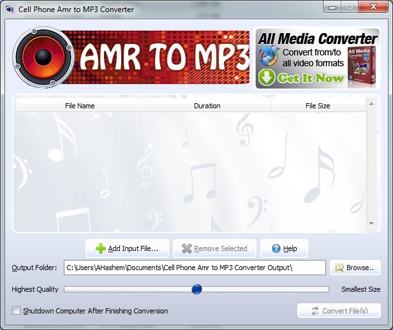Click the green Get It Now download icon
This screenshot has width=393, height=330.
267,77
